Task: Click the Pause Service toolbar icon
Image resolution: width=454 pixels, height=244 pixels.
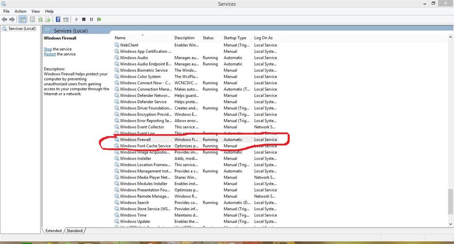Action: tap(91, 19)
